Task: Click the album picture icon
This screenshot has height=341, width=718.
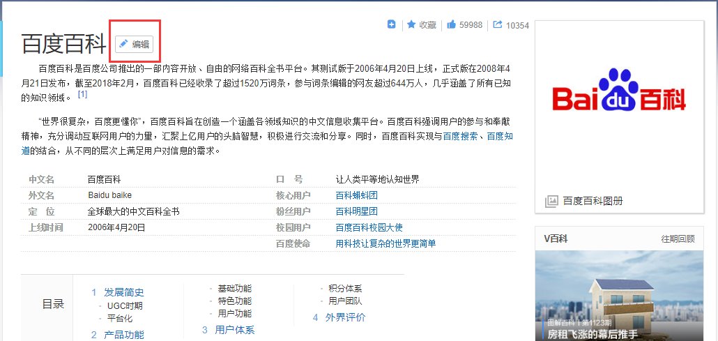Action: click(551, 201)
